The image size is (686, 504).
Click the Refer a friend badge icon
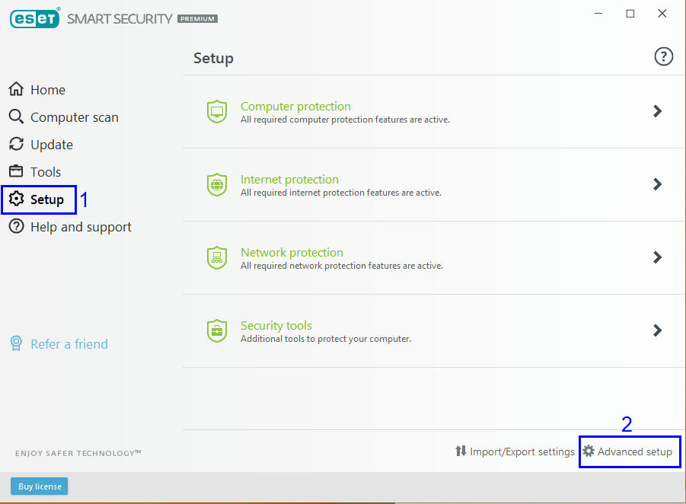point(16,343)
